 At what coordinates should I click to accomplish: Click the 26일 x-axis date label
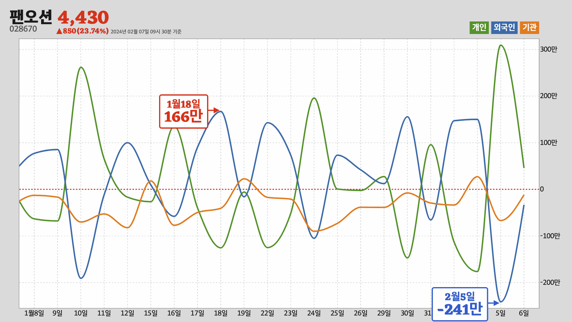pos(361,313)
